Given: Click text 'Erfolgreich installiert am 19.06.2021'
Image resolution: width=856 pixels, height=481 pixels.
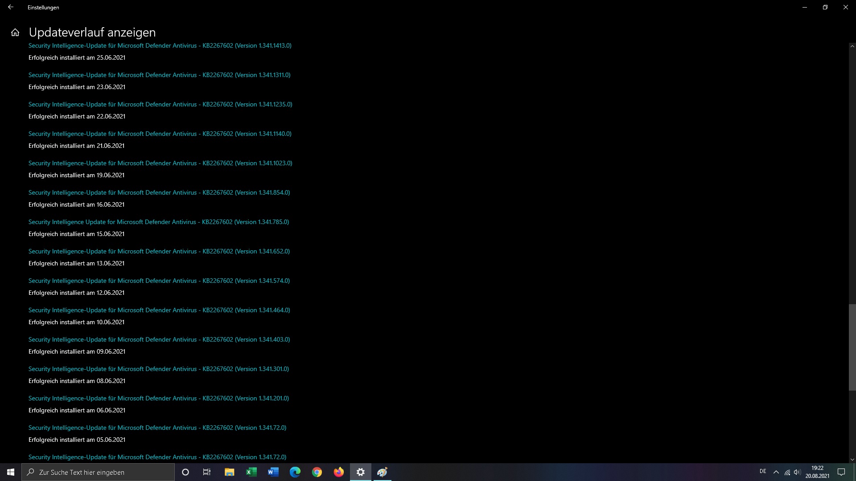Looking at the screenshot, I should (76, 175).
